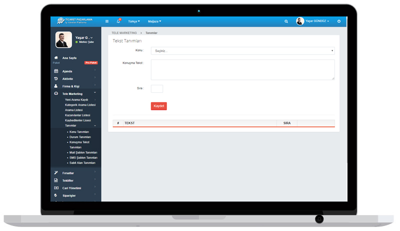Open the Konu select box
400x231 pixels.
click(242, 51)
